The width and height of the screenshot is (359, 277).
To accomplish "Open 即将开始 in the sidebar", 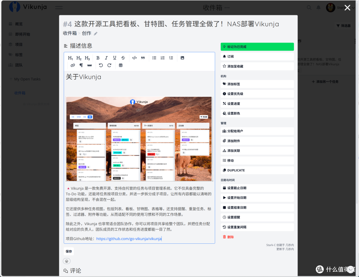I will pos(23,34).
